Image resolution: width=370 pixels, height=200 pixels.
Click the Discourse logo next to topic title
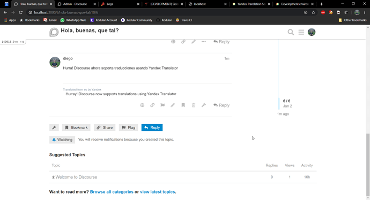point(54,32)
